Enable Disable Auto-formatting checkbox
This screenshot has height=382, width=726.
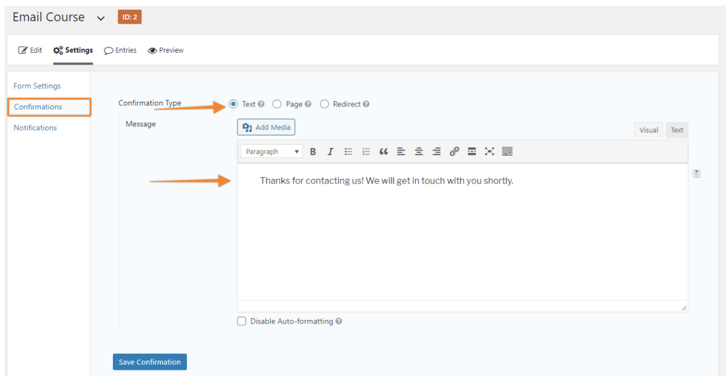click(242, 321)
